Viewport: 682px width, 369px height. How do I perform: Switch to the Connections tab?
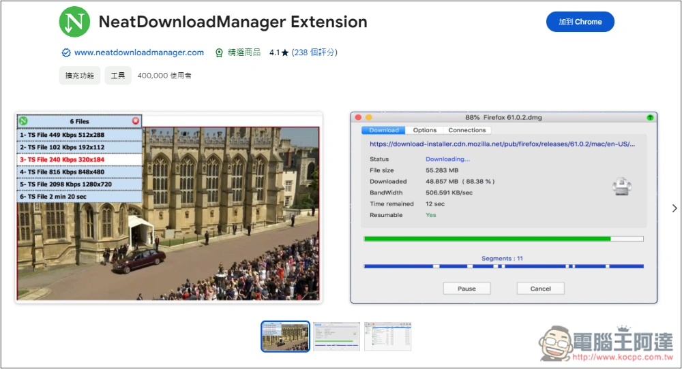pos(466,130)
